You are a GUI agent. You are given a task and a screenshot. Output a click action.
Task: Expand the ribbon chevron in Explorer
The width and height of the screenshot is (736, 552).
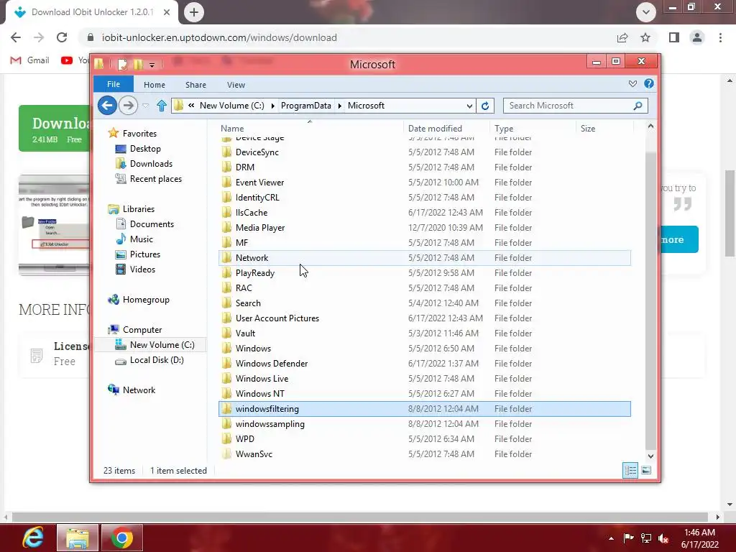(632, 83)
